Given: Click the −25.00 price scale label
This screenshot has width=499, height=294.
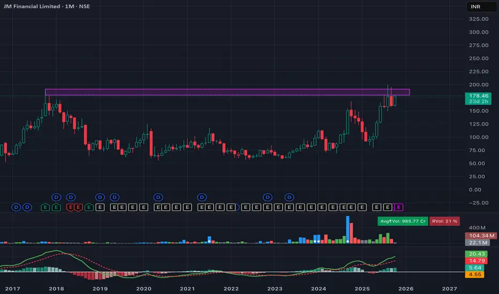Looking at the screenshot, I should click(x=478, y=203).
